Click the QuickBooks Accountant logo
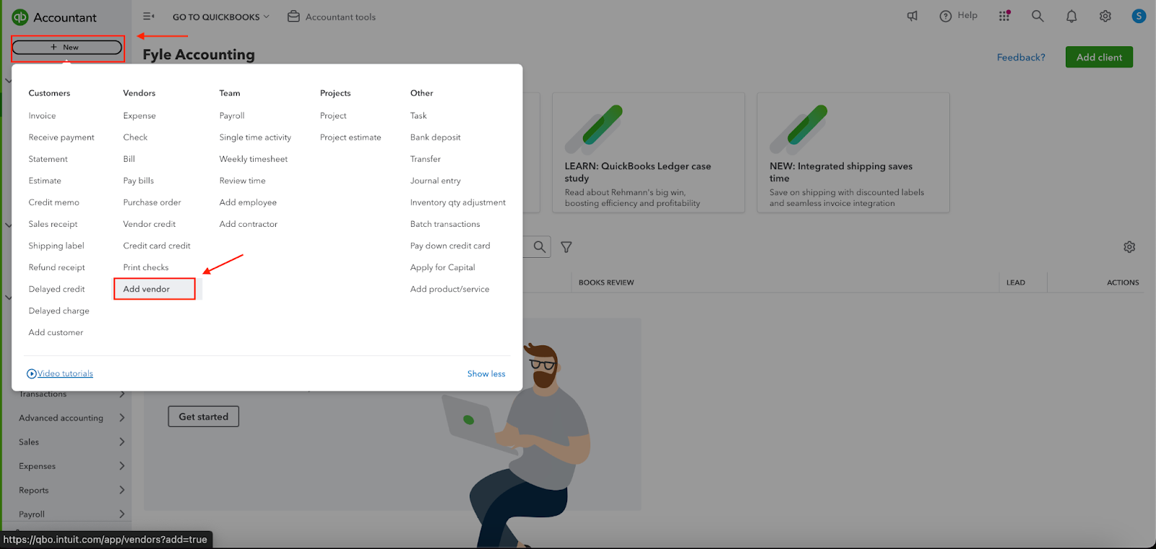The image size is (1156, 549). coord(54,17)
